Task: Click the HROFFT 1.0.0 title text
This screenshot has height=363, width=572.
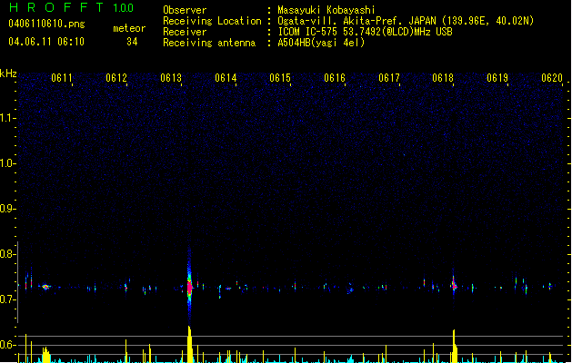Action: [x=72, y=7]
